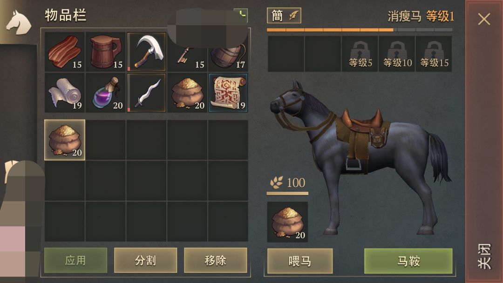Click the 应用 apply button
Screen dimensions: 503x283
tap(75, 260)
